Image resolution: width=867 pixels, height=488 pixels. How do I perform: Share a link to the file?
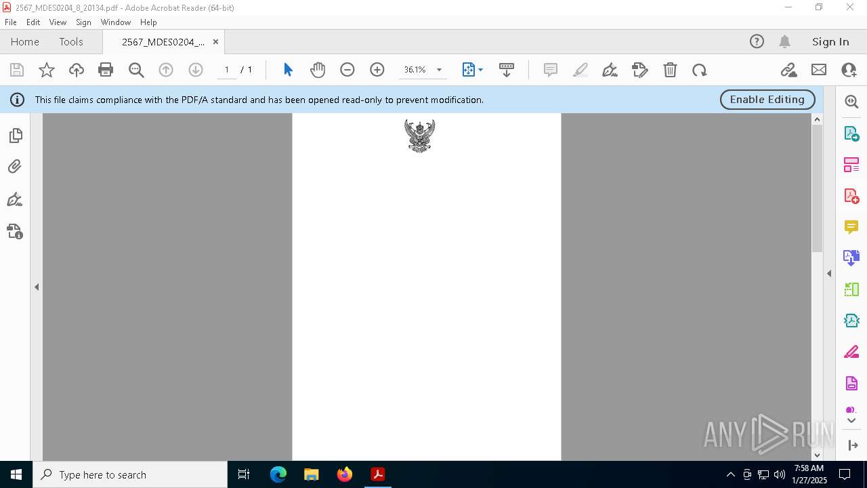[x=788, y=70]
